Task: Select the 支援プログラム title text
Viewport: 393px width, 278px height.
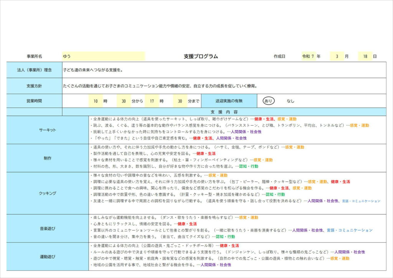Action: [x=201, y=56]
